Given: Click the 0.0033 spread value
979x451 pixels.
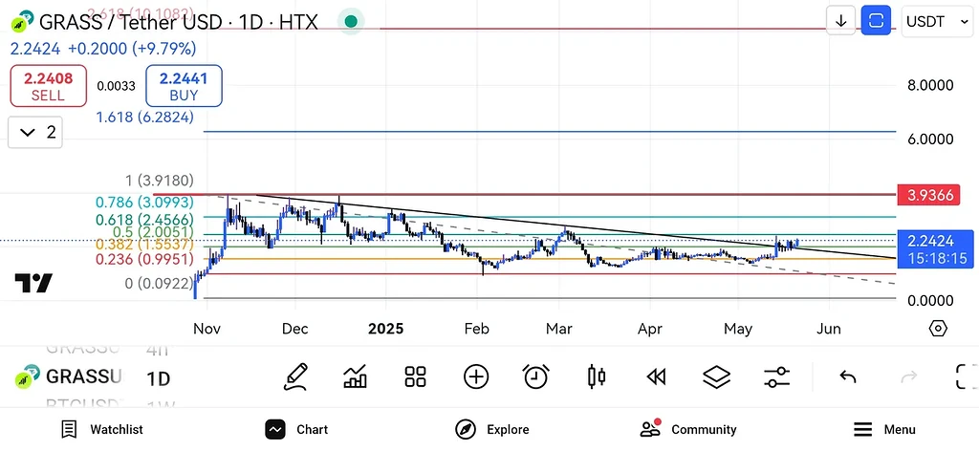Looking at the screenshot, I should click(116, 86).
